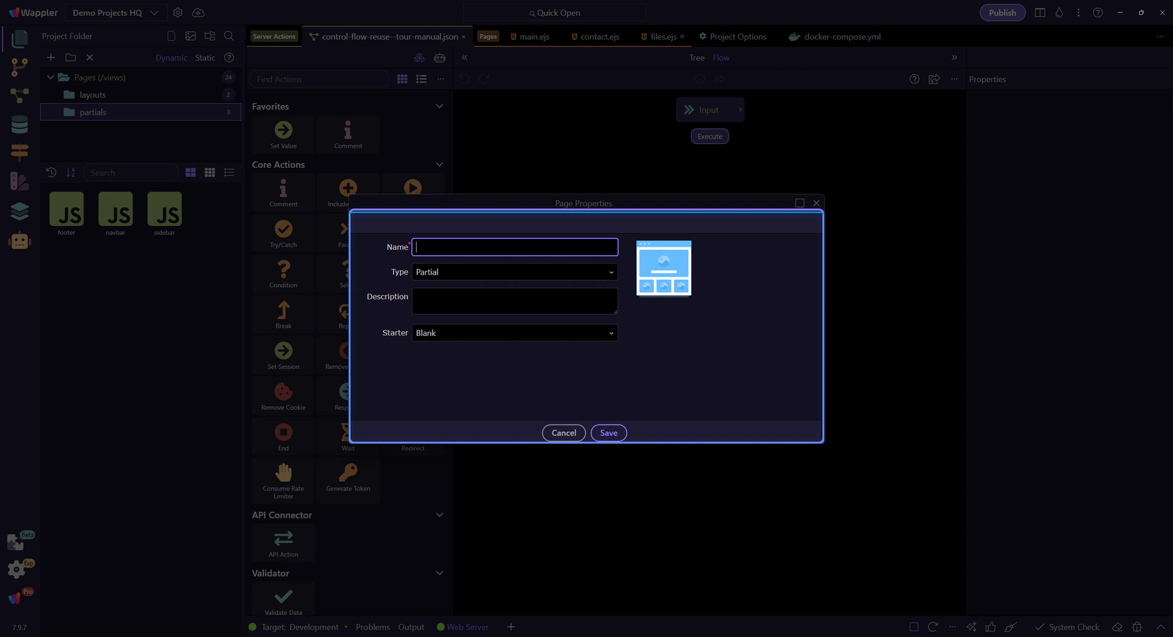1173x637 pixels.
Task: Open the Project Options tab
Action: click(733, 37)
